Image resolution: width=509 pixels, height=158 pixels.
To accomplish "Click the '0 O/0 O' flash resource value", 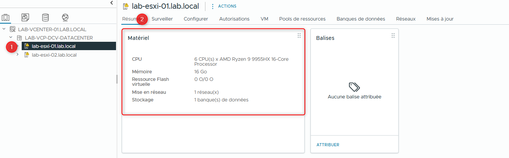I will [204, 79].
